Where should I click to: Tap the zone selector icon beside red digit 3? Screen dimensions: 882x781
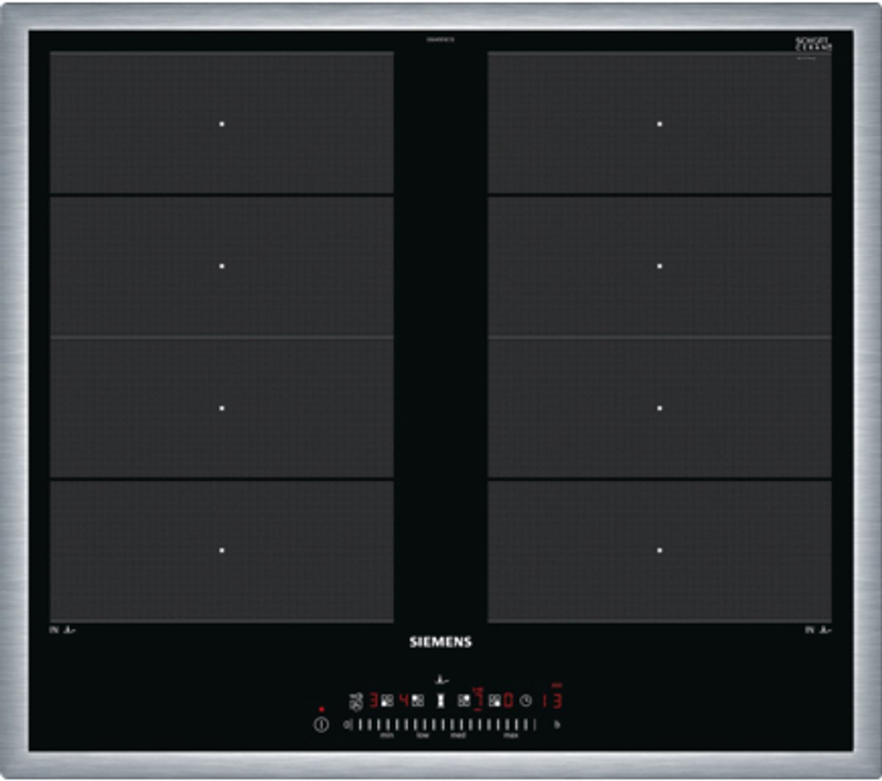coord(387,701)
